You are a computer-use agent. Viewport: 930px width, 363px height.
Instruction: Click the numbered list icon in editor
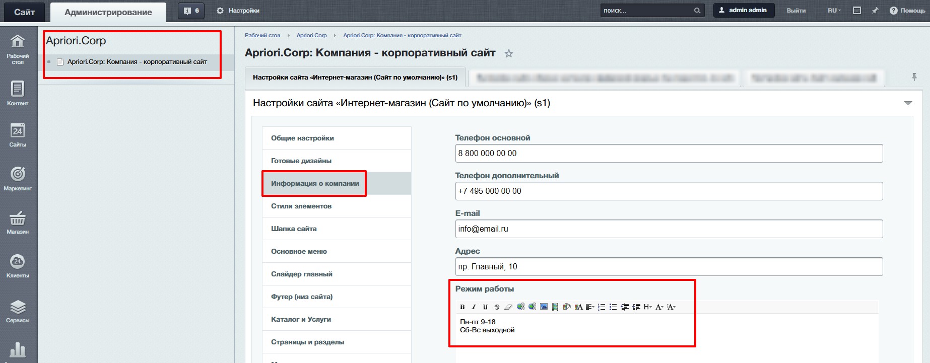click(602, 307)
